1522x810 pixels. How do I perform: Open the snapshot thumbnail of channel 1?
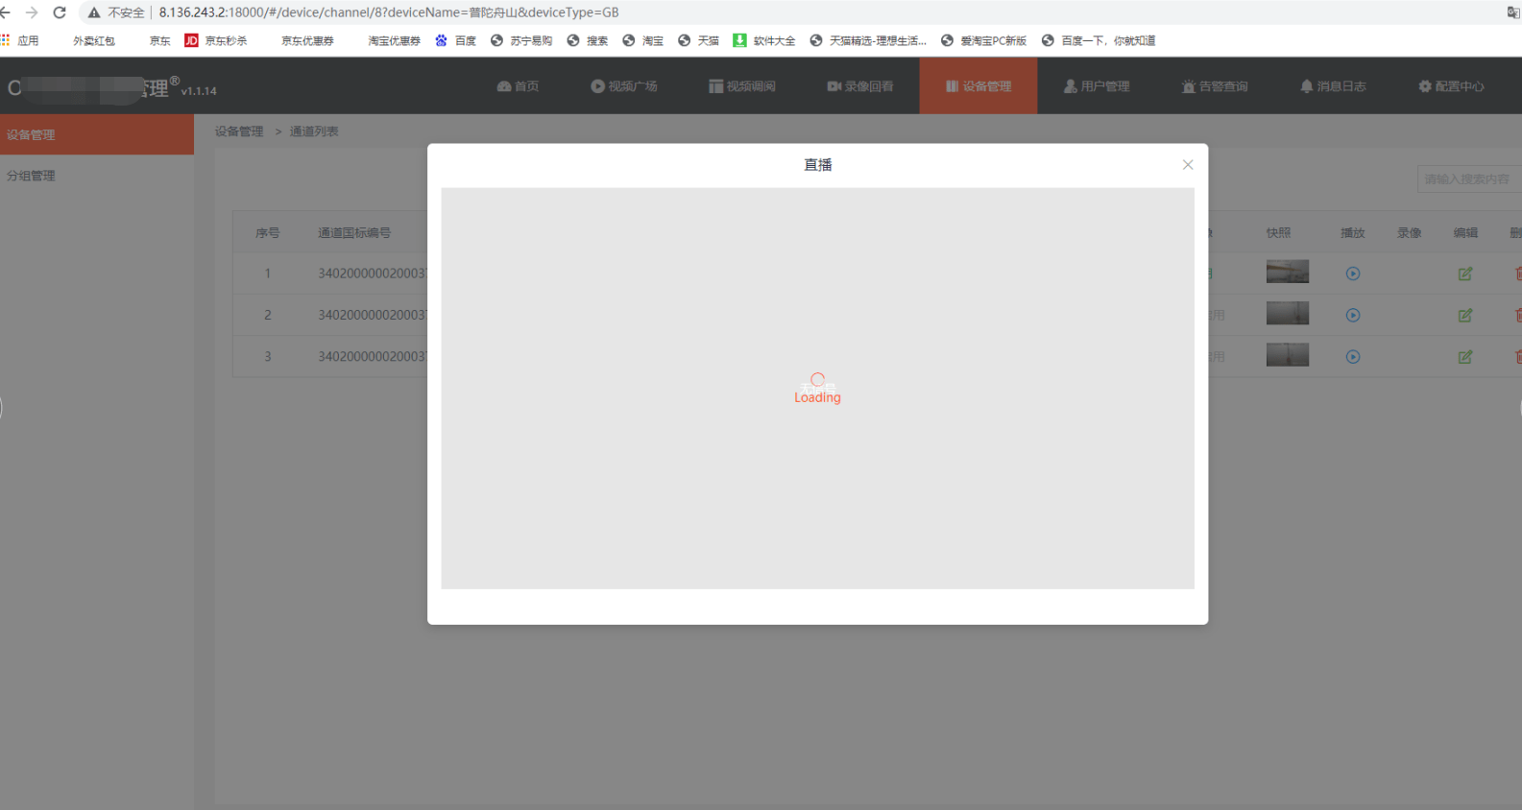1287,272
